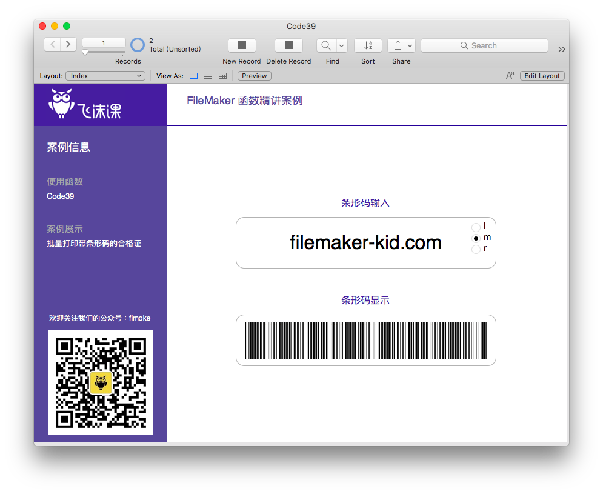The height and width of the screenshot is (494, 603).
Task: Select the 'm' radio option
Action: tap(476, 238)
